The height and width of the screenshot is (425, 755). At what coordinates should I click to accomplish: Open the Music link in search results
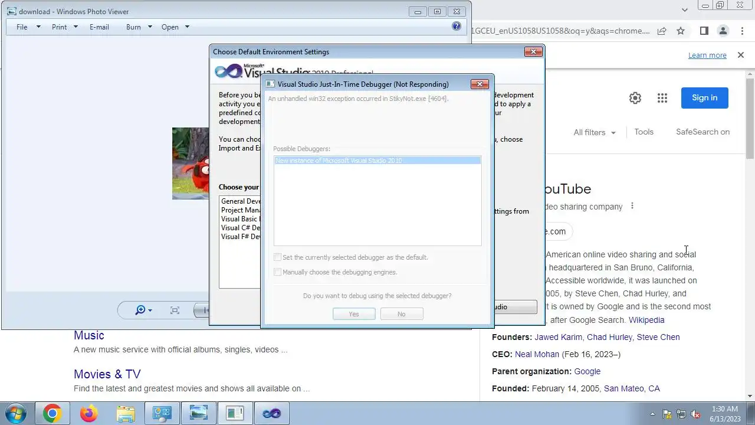89,335
